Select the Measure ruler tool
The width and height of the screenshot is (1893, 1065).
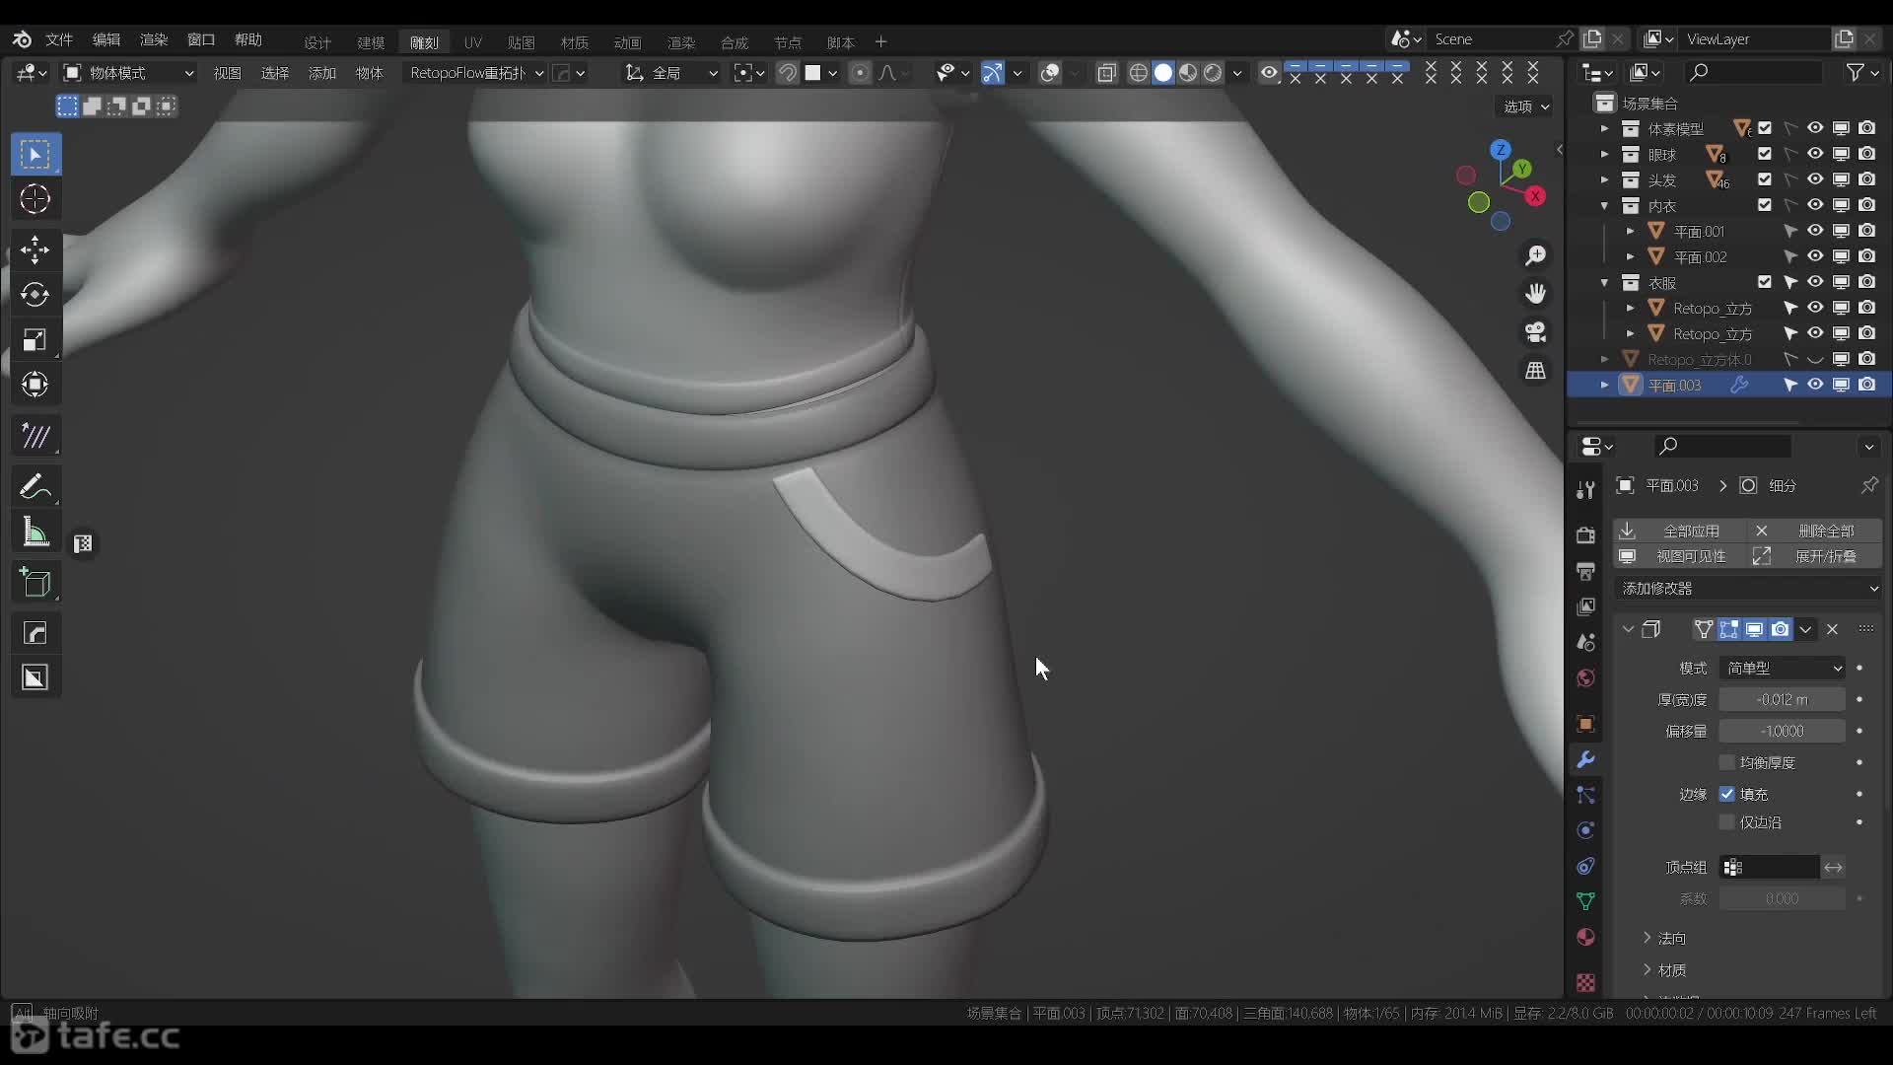click(35, 532)
